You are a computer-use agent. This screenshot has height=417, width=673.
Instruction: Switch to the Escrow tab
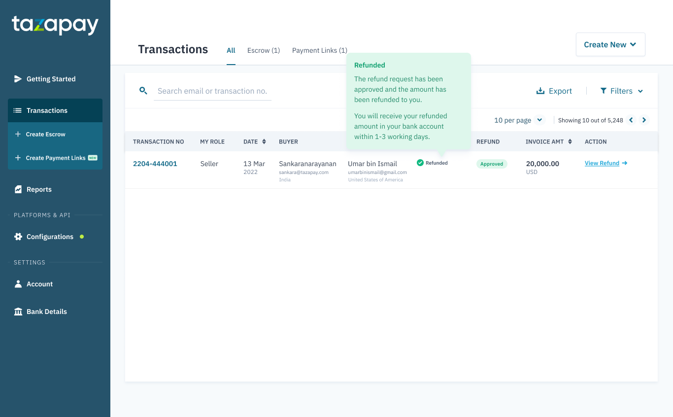[263, 50]
